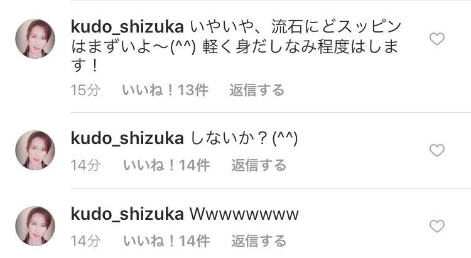Open avatar beside the Wwwwwwww comment
This screenshot has height=258, width=471.
(35, 226)
